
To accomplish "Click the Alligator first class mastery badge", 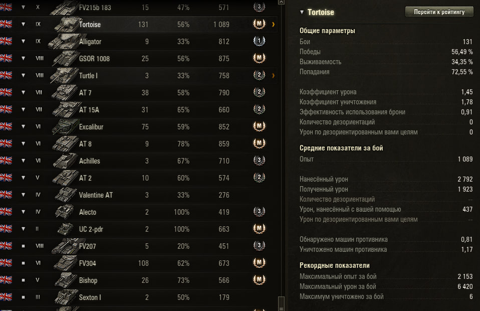I will [x=259, y=42].
